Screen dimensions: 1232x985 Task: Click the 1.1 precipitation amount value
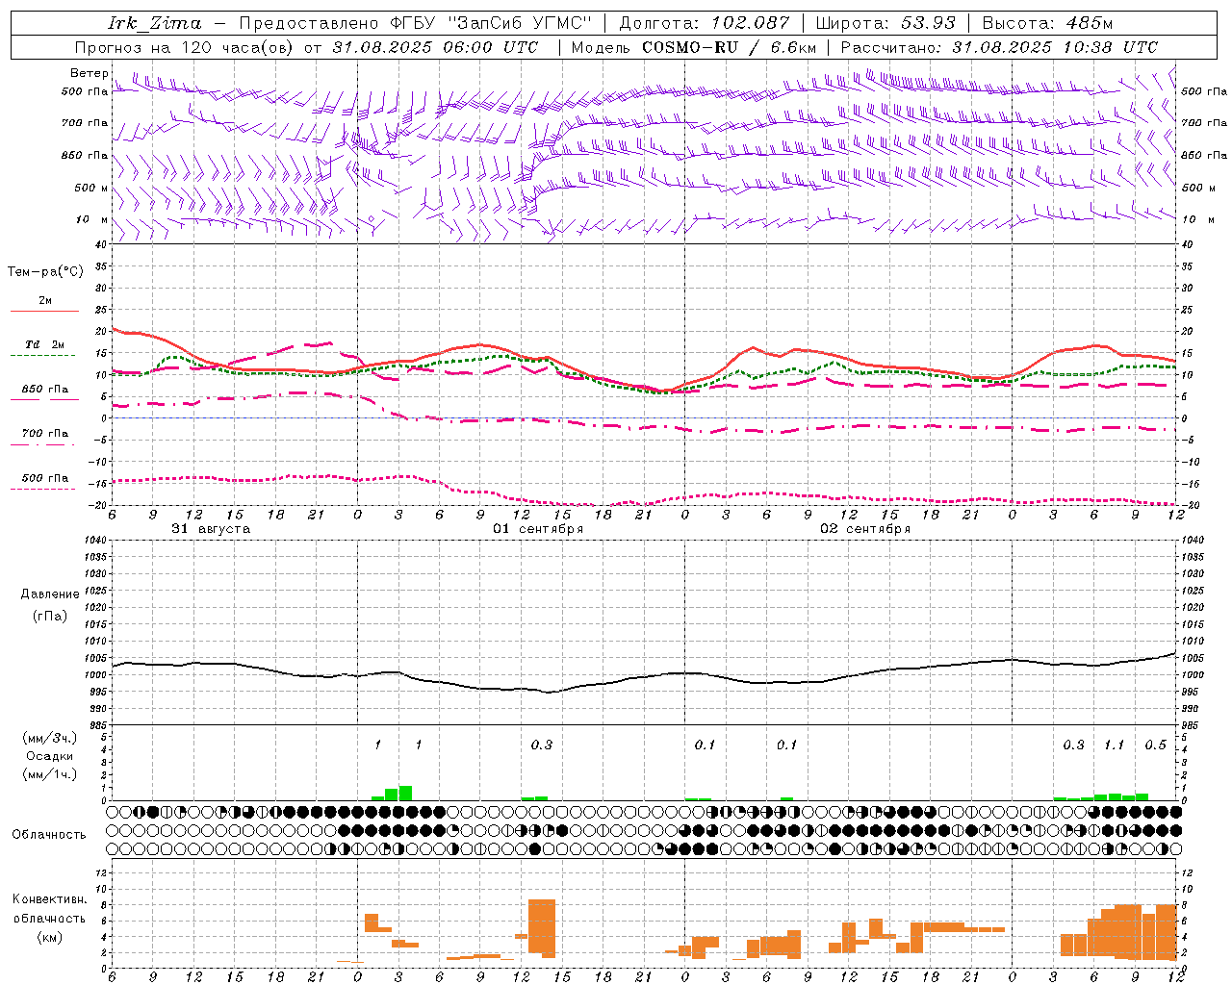coord(1114,745)
